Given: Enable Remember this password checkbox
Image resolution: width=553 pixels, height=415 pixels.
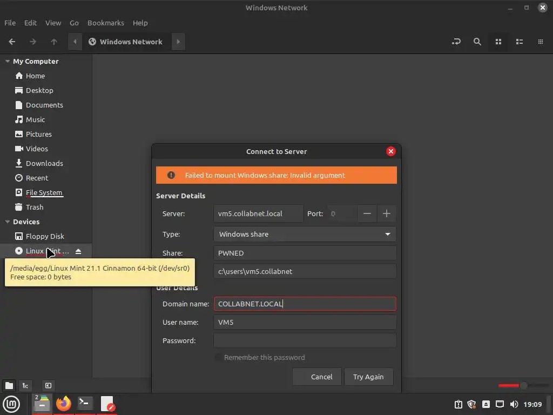Looking at the screenshot, I should 218,358.
